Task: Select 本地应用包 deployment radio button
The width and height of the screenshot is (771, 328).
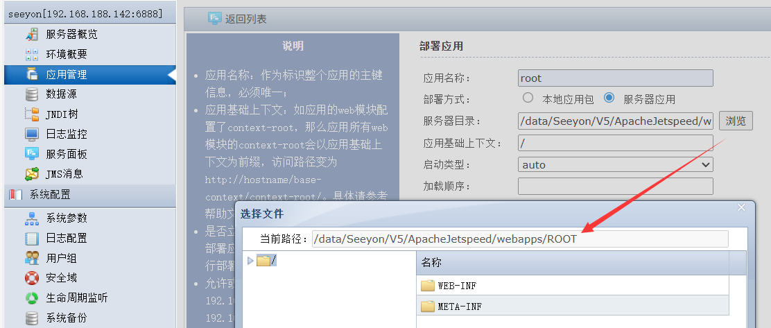Action: click(528, 97)
